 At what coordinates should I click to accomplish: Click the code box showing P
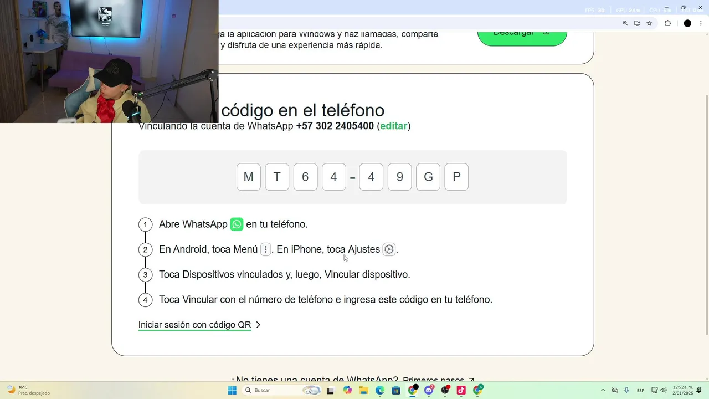[x=456, y=177]
